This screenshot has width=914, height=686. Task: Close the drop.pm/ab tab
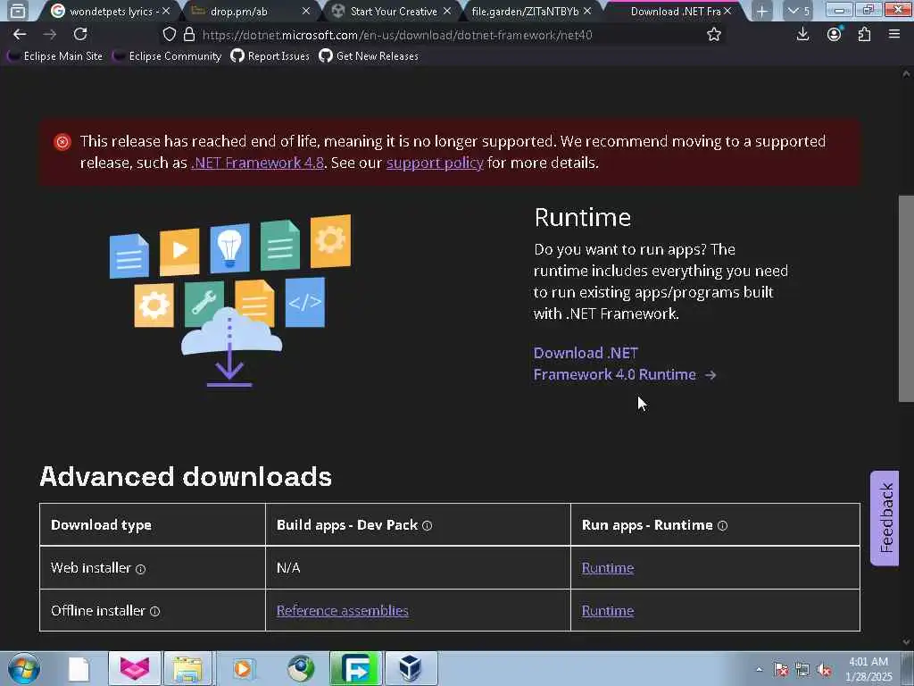pyautogui.click(x=306, y=11)
